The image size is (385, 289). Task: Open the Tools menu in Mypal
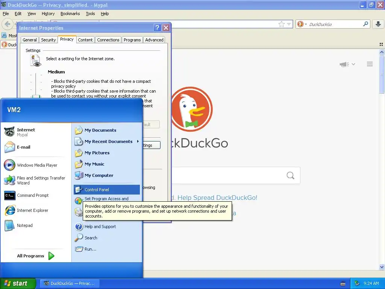(x=90, y=14)
